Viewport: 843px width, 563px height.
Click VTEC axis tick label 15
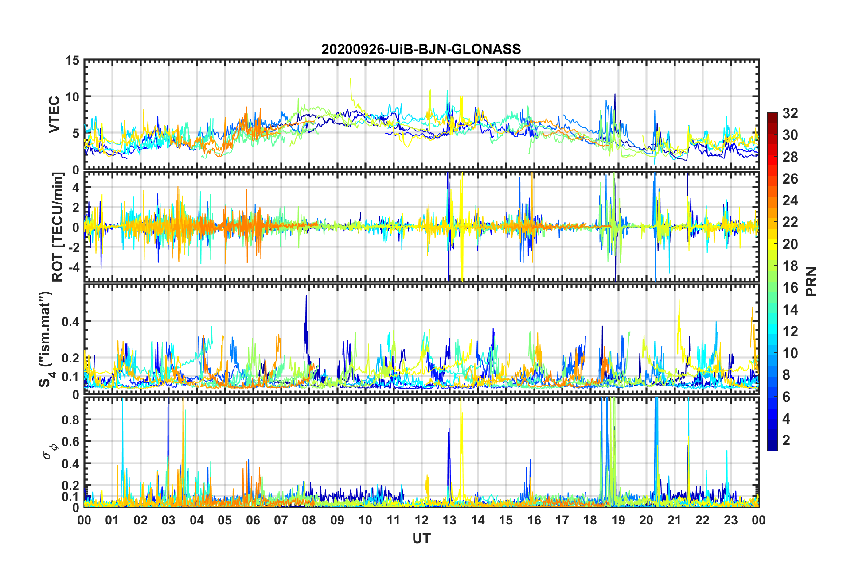point(72,60)
